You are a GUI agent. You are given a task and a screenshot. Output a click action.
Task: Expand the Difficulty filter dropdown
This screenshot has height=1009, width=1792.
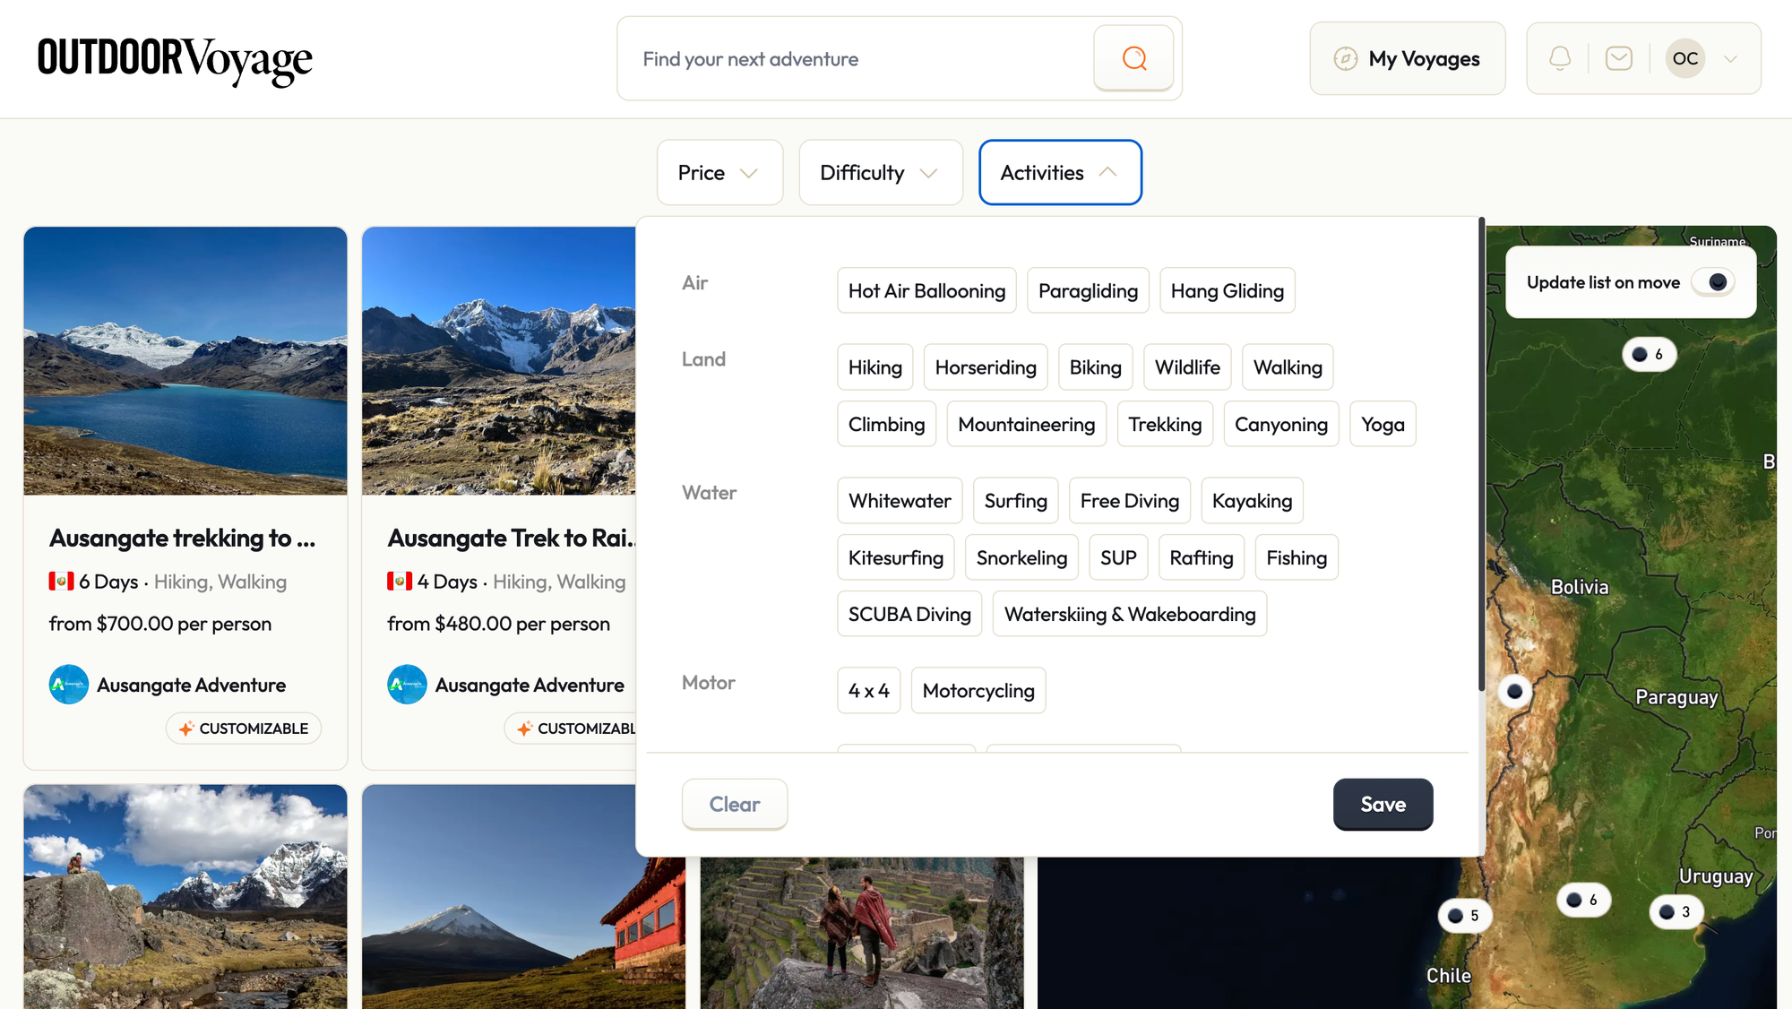click(880, 172)
